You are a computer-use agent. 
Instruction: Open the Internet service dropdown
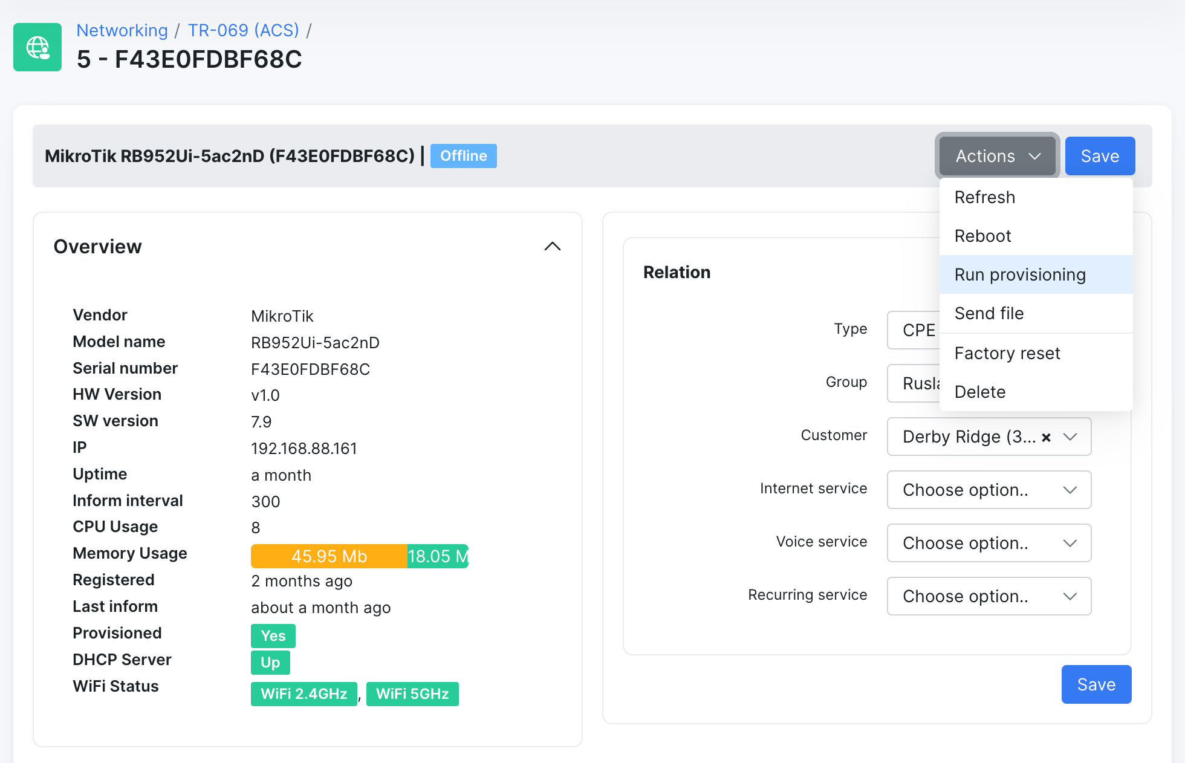point(988,490)
